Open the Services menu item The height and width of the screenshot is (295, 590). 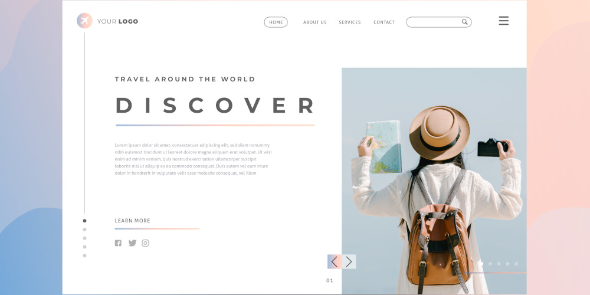[349, 22]
